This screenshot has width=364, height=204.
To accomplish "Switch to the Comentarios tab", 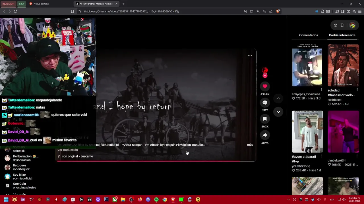I will (x=309, y=35).
